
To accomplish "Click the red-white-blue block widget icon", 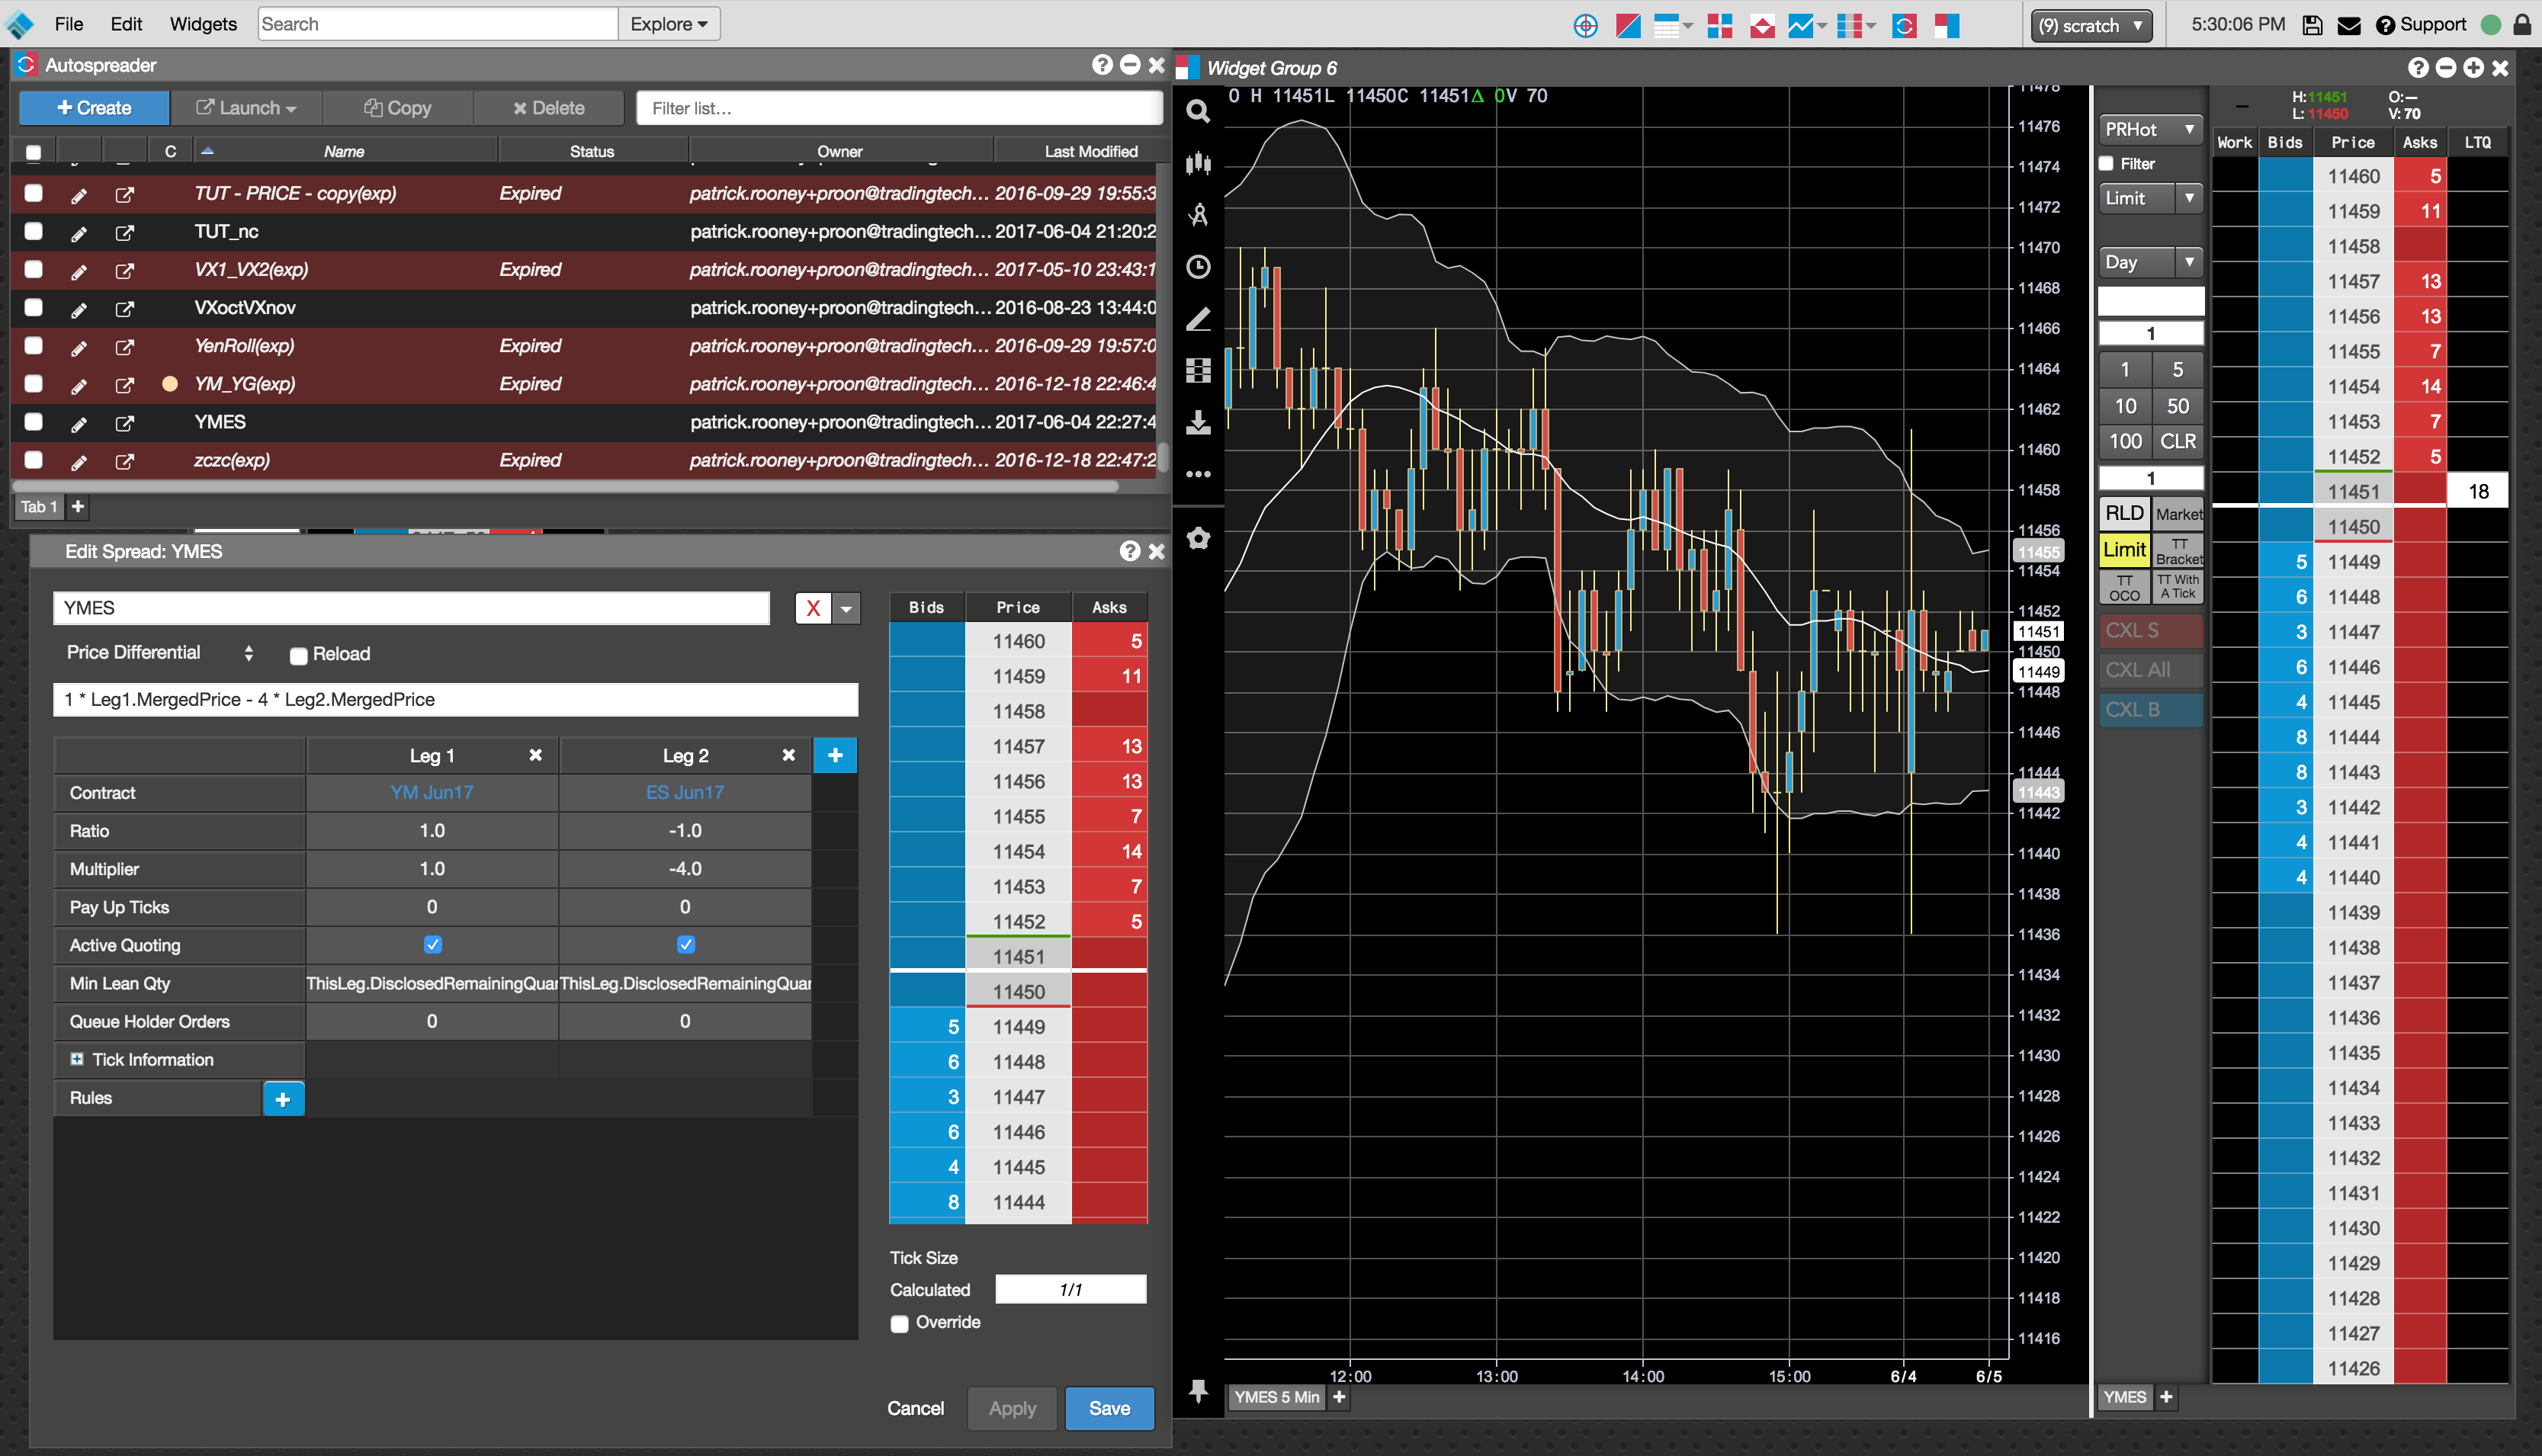I will point(1947,25).
